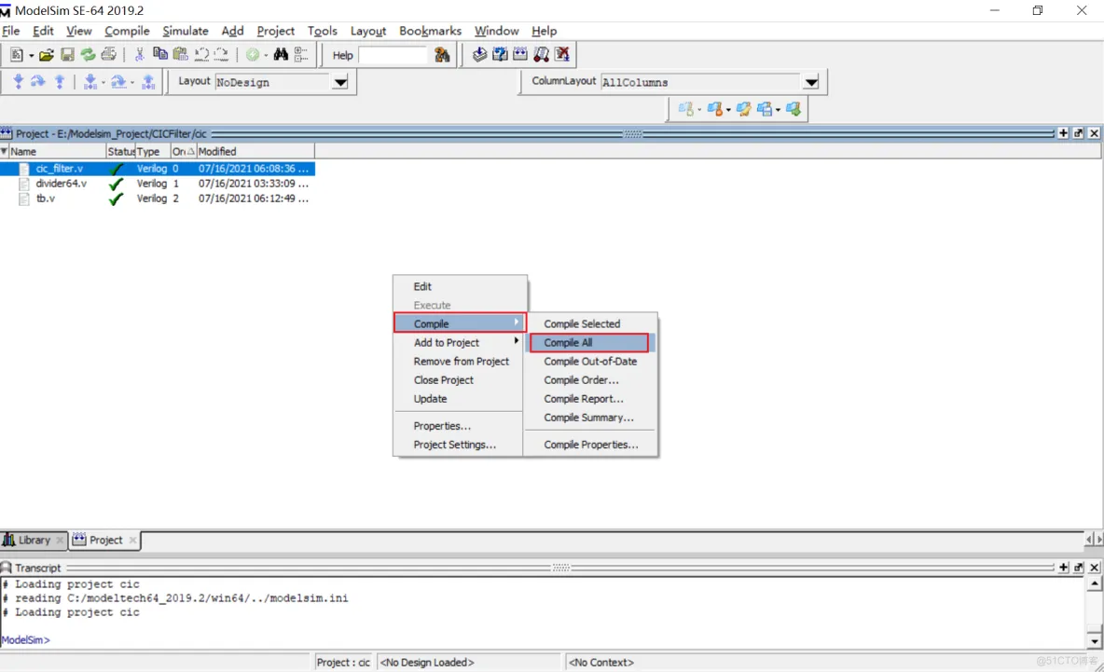Click the Step Over curved arrow icon
1104x672 pixels.
click(39, 82)
